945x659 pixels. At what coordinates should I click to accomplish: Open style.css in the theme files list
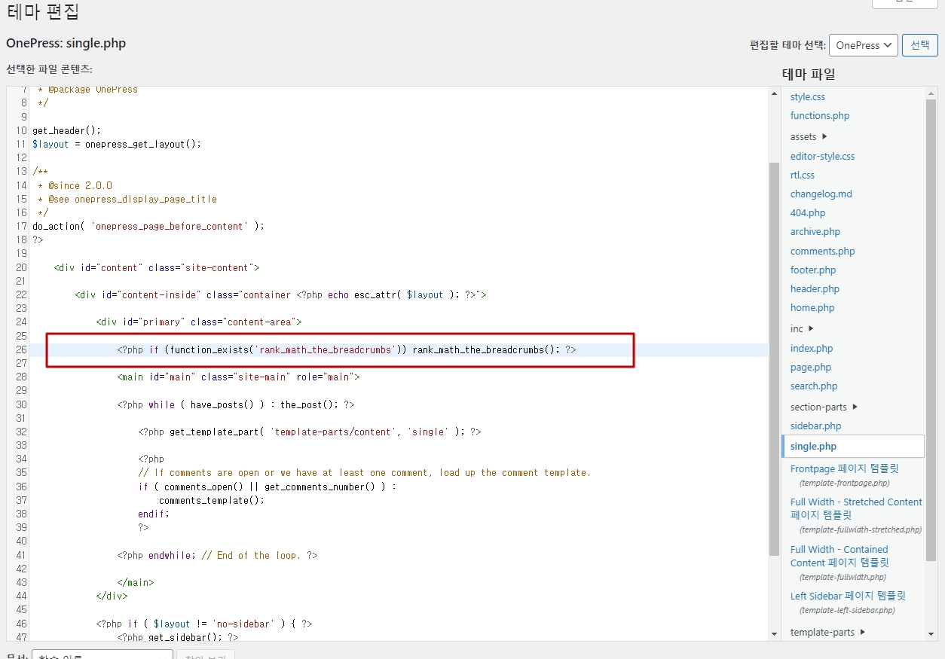point(808,96)
